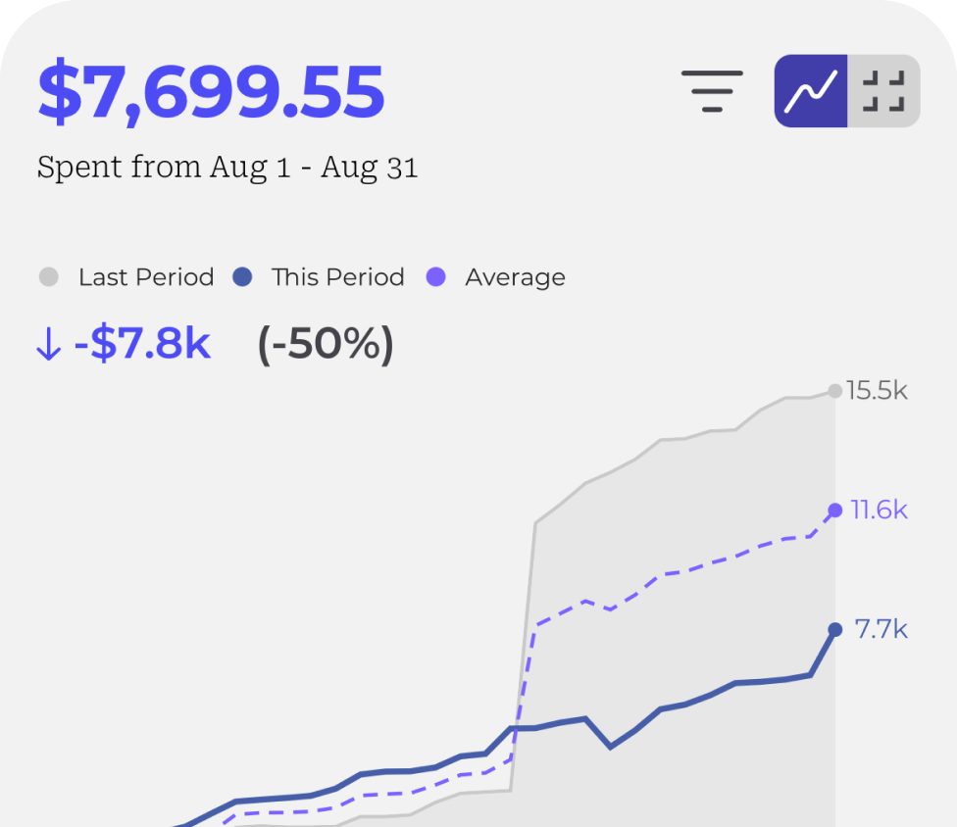Toggle the Average series visibility
The width and height of the screenshot is (957, 827).
click(x=515, y=277)
